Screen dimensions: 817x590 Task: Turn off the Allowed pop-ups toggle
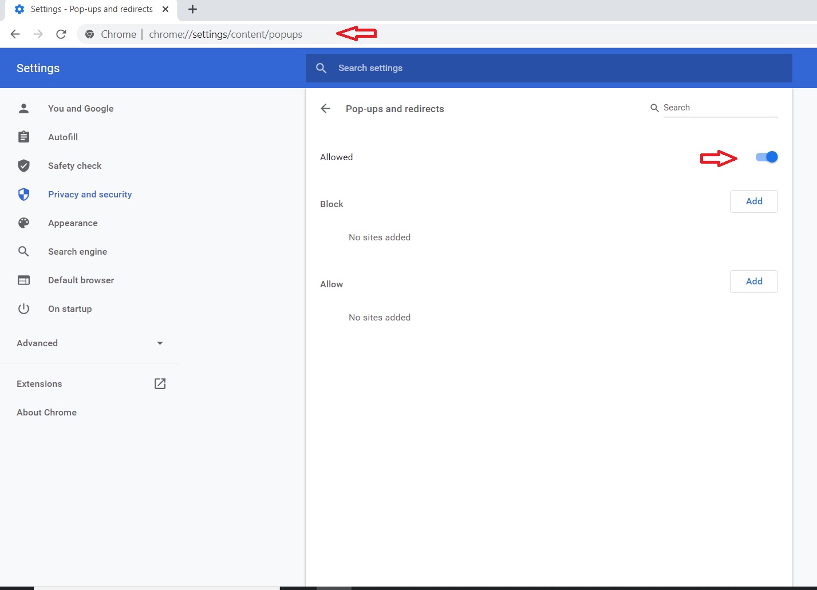point(767,157)
